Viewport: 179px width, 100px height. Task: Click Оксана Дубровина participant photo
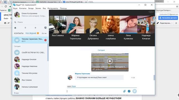coord(93,25)
